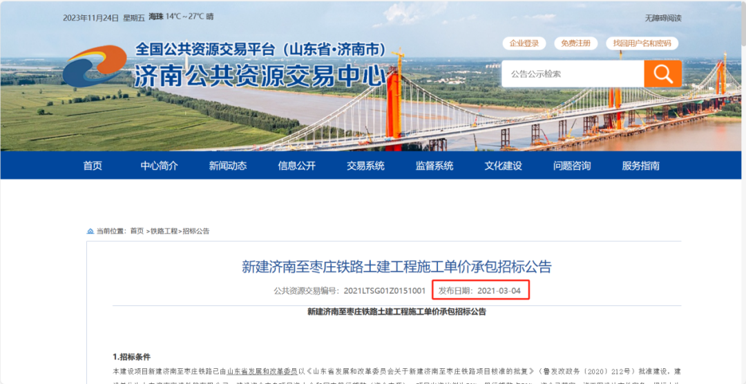
Task: Open the 监督系统 menu item
Action: [434, 165]
